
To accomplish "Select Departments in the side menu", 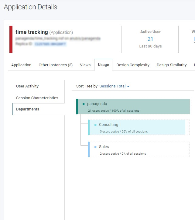I will point(28,109).
